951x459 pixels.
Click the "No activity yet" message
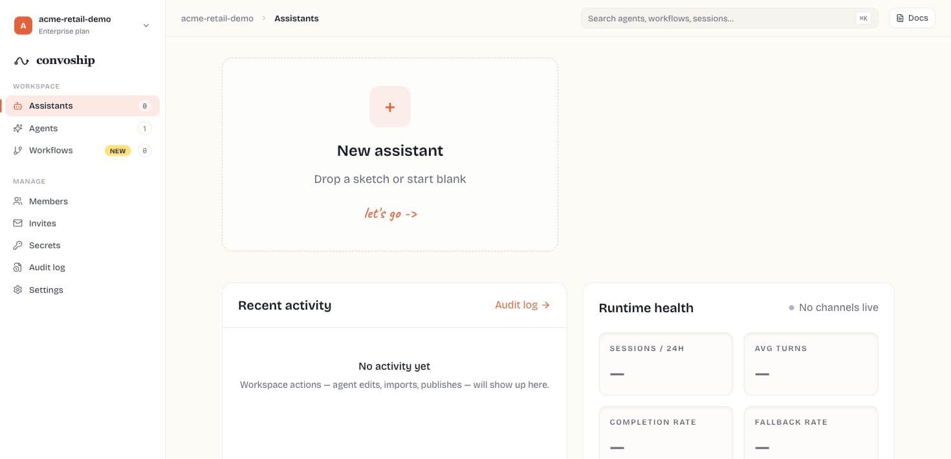394,366
